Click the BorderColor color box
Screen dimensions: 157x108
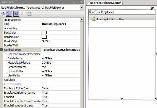tap(44, 37)
